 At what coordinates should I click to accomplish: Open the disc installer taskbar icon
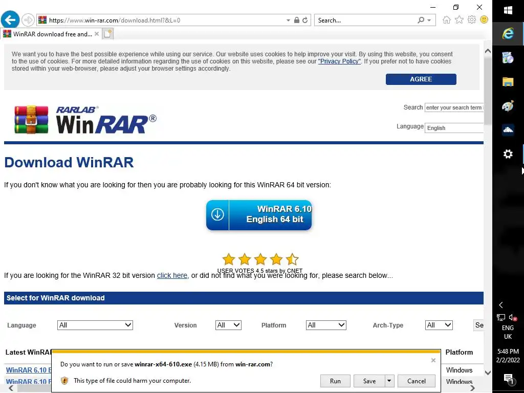click(508, 57)
